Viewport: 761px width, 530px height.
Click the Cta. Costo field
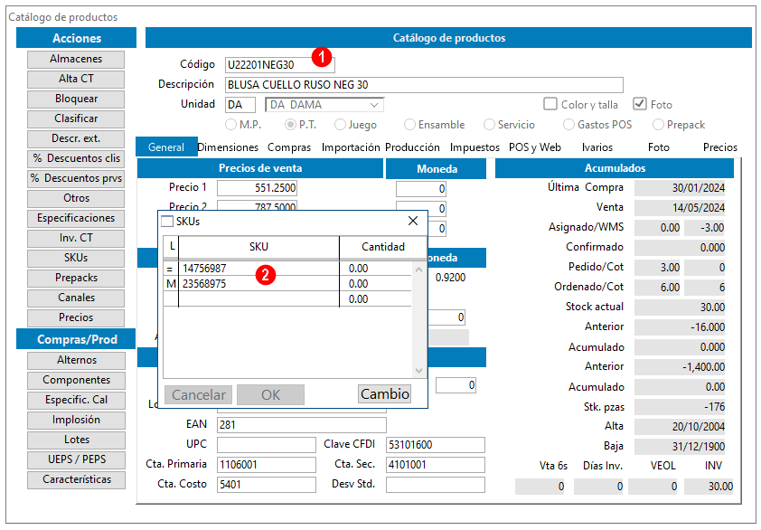click(x=267, y=485)
